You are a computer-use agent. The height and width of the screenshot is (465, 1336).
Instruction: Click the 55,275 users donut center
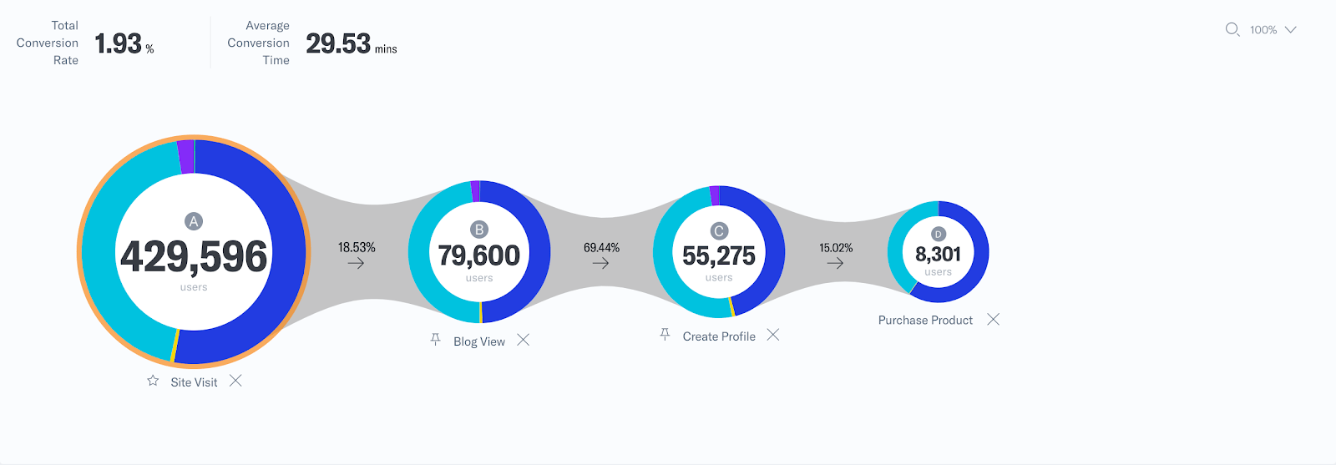pyautogui.click(x=719, y=252)
